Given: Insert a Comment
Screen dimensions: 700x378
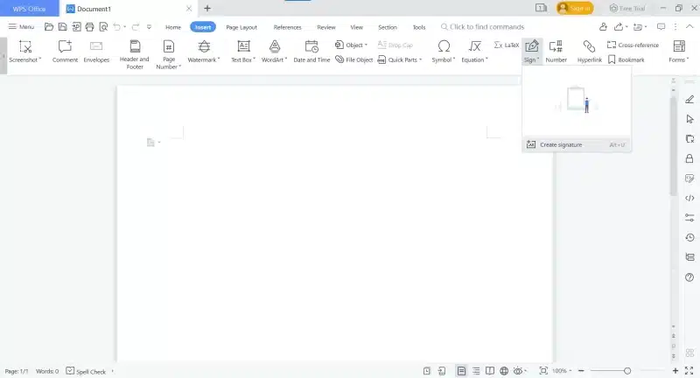Looking at the screenshot, I should click(65, 52).
